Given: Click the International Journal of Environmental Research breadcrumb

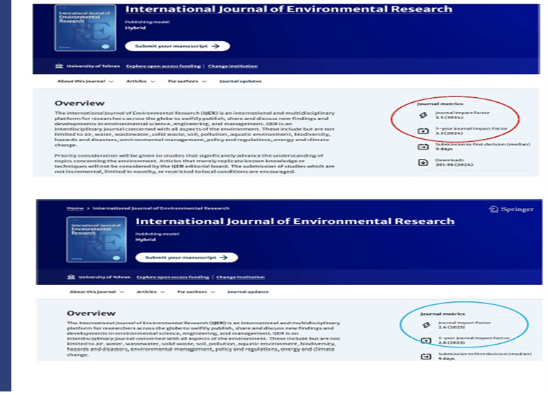Looking at the screenshot, I should pos(160,208).
